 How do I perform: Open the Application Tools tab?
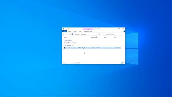88,31
